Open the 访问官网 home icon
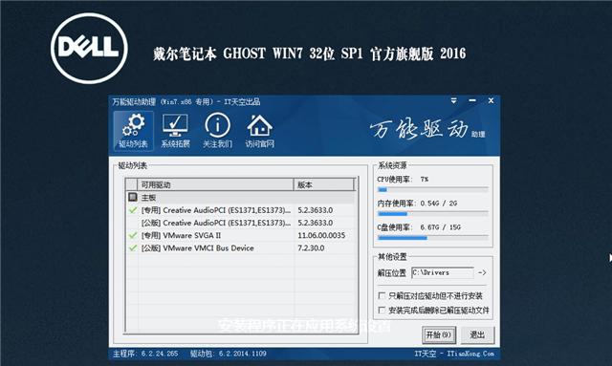This screenshot has height=366, width=612. [x=259, y=131]
